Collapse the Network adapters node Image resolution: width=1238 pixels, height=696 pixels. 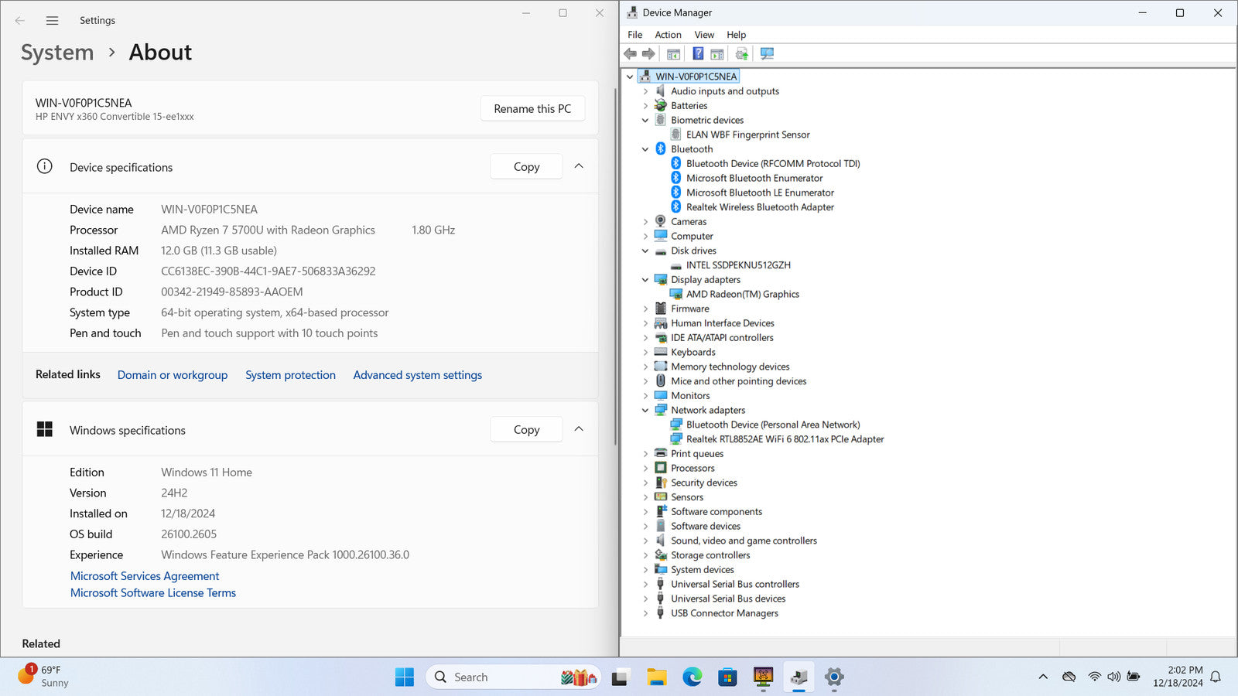(645, 410)
